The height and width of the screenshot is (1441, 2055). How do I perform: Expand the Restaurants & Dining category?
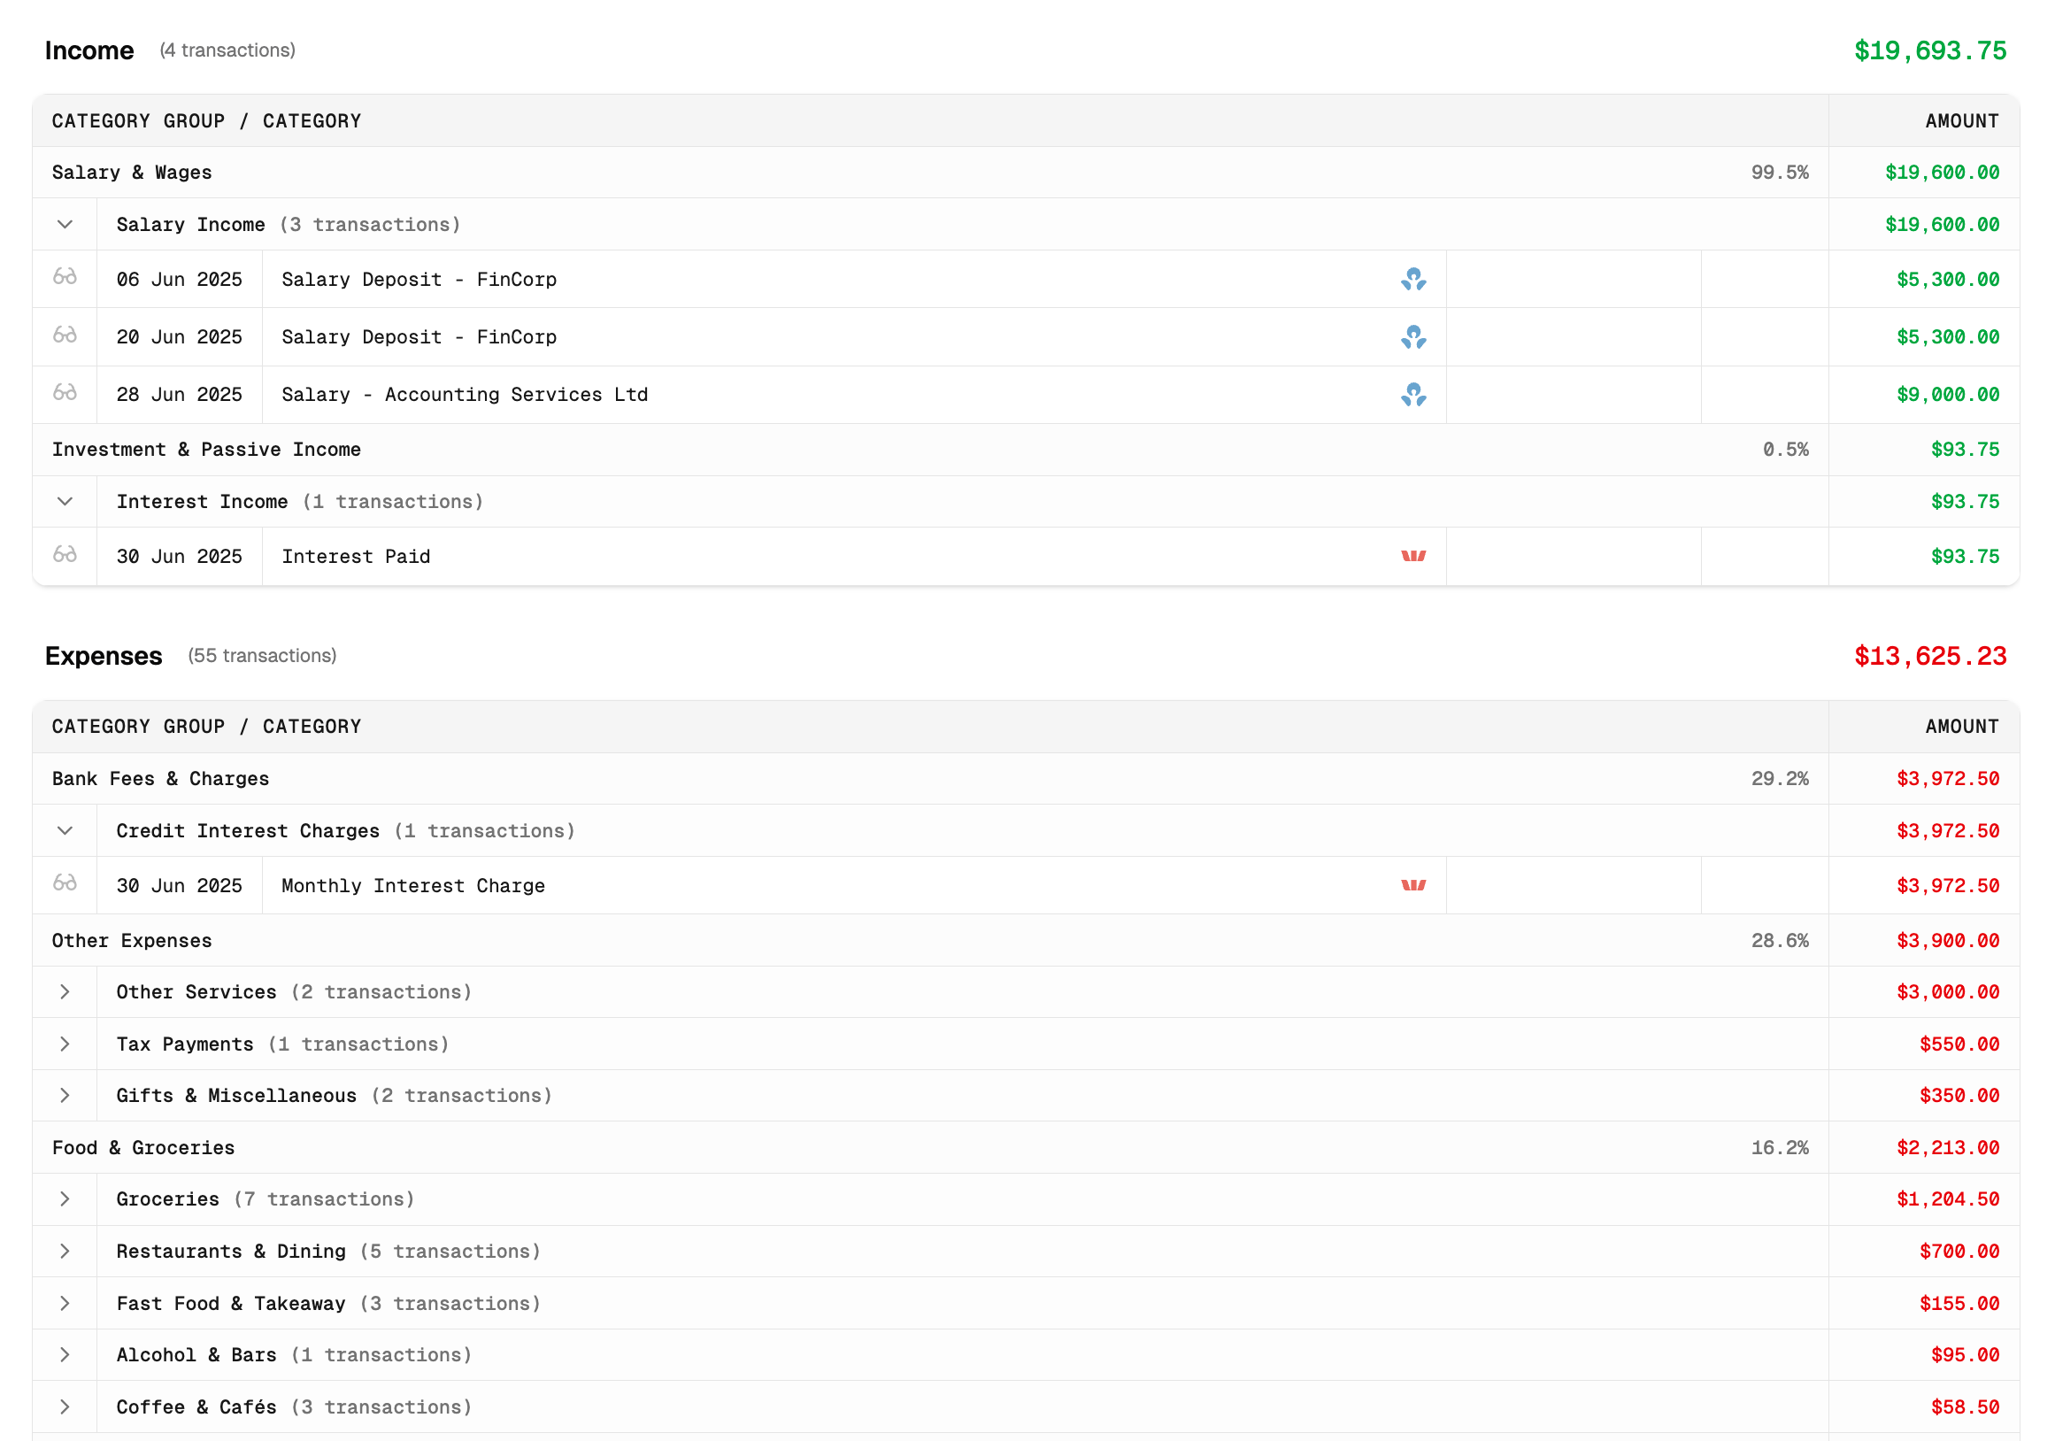click(65, 1252)
